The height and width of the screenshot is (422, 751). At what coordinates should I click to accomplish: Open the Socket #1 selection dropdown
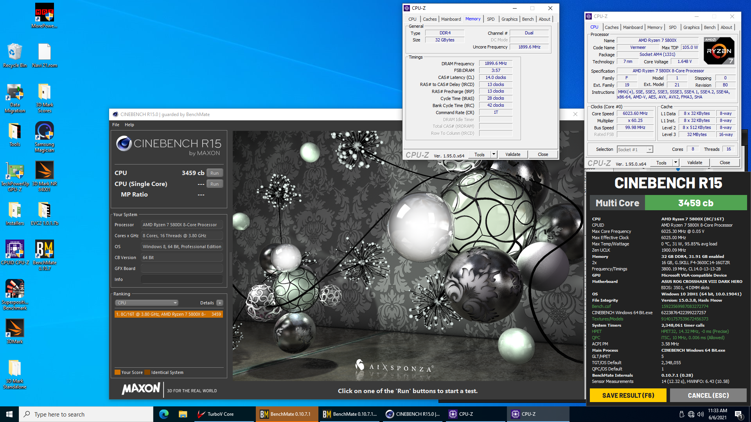(635, 149)
